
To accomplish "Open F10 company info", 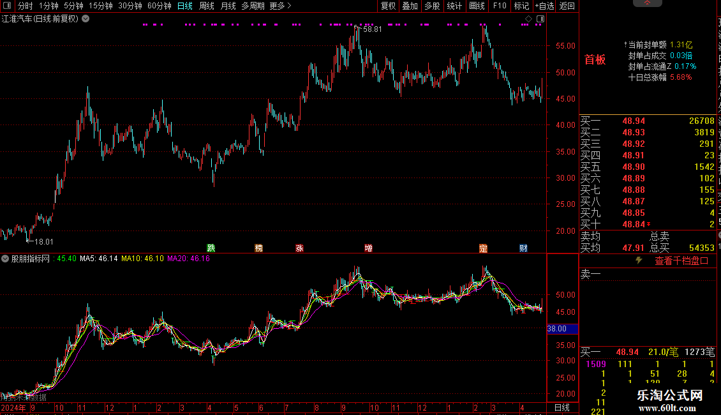I will [500, 6].
